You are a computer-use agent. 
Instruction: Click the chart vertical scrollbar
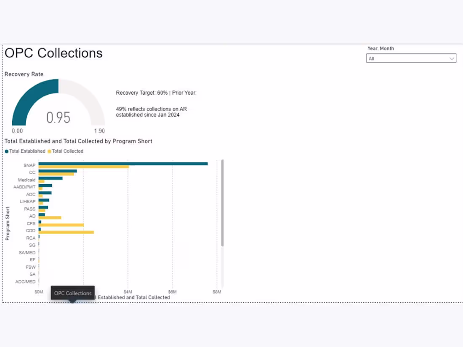pos(222,203)
